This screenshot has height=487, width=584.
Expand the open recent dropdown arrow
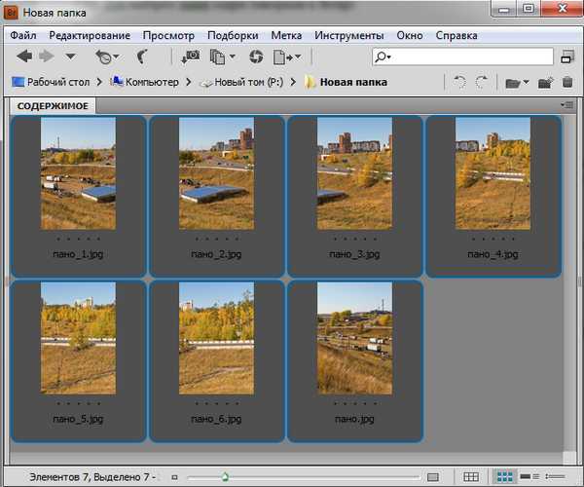click(526, 82)
